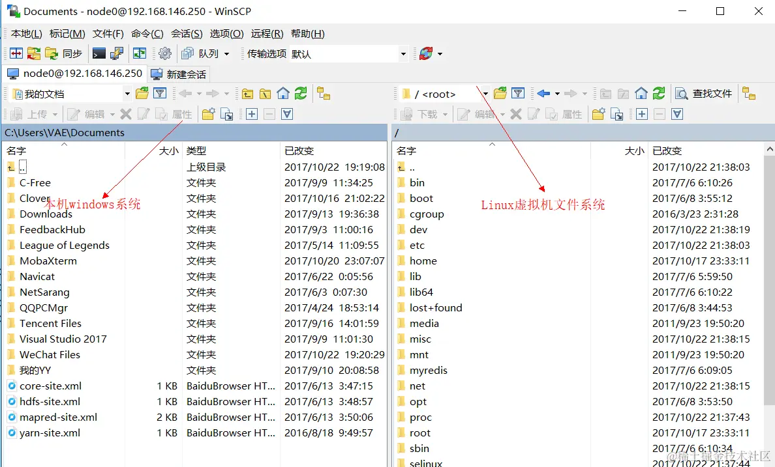The width and height of the screenshot is (775, 467).
Task: Go to home directory in local panel
Action: (283, 93)
